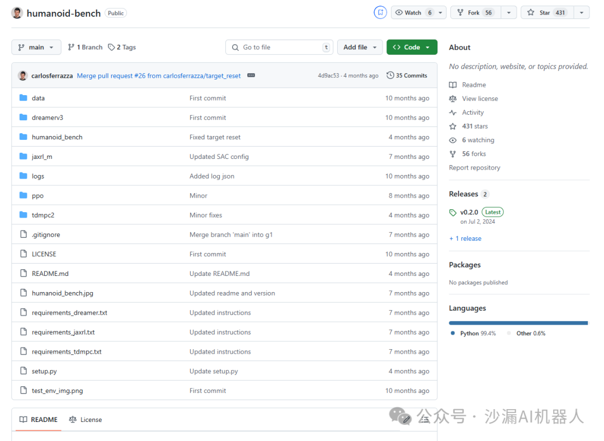
Task: Click the 'Updated SAC config' commit message
Action: (x=219, y=157)
